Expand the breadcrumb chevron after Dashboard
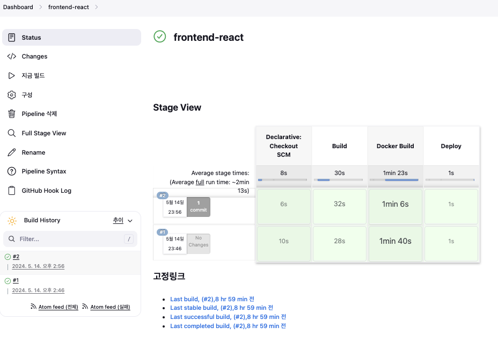Screen dimensions: 498x356 [x=40, y=7]
